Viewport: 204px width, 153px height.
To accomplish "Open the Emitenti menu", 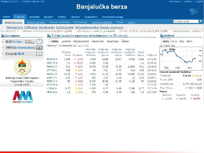I will coord(34,17).
